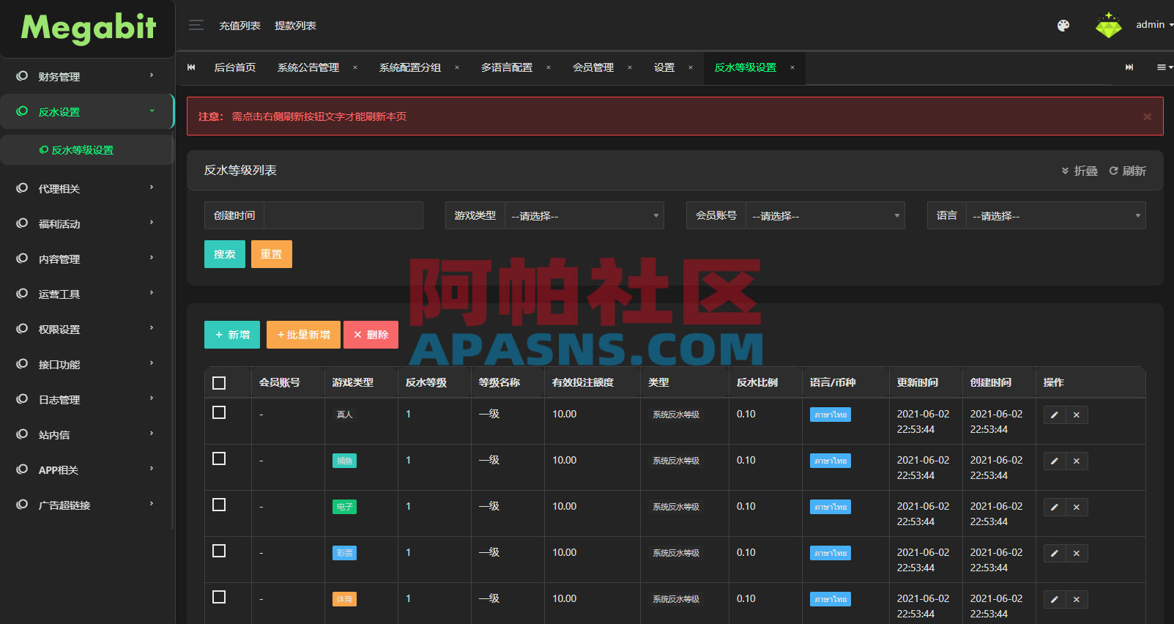
Task: Tick the select-all checkbox in table header
Action: pyautogui.click(x=219, y=383)
